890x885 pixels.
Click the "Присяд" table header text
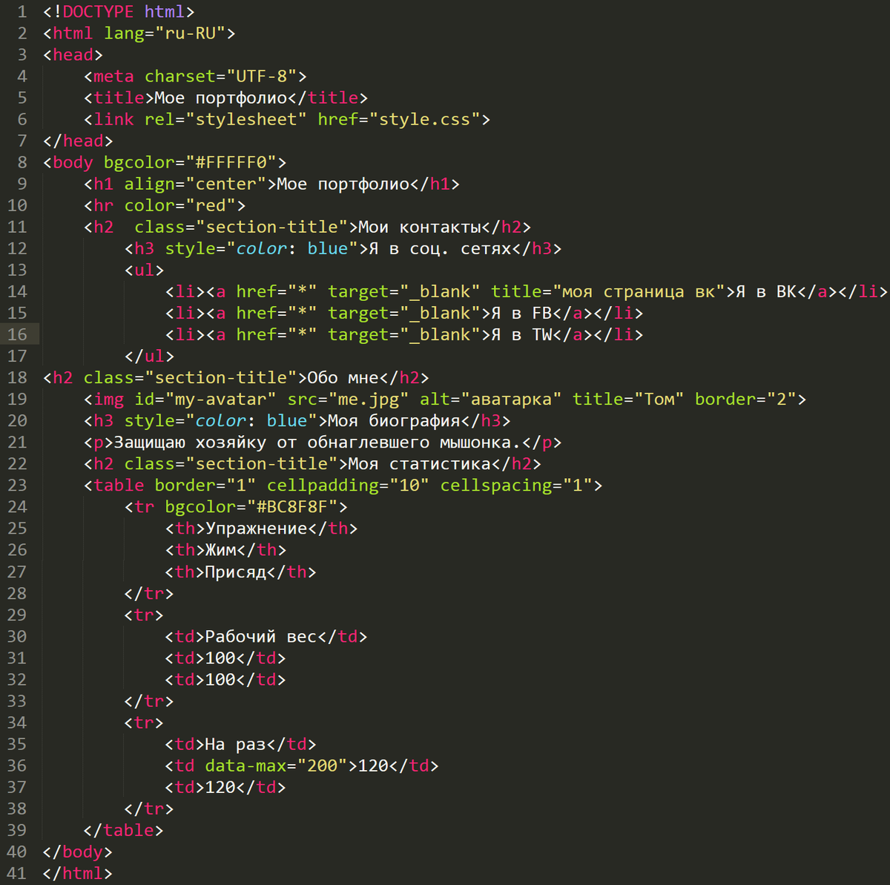click(236, 572)
